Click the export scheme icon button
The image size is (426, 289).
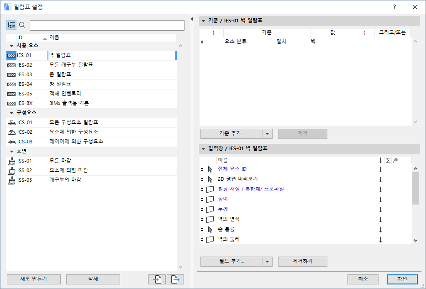coord(175,279)
